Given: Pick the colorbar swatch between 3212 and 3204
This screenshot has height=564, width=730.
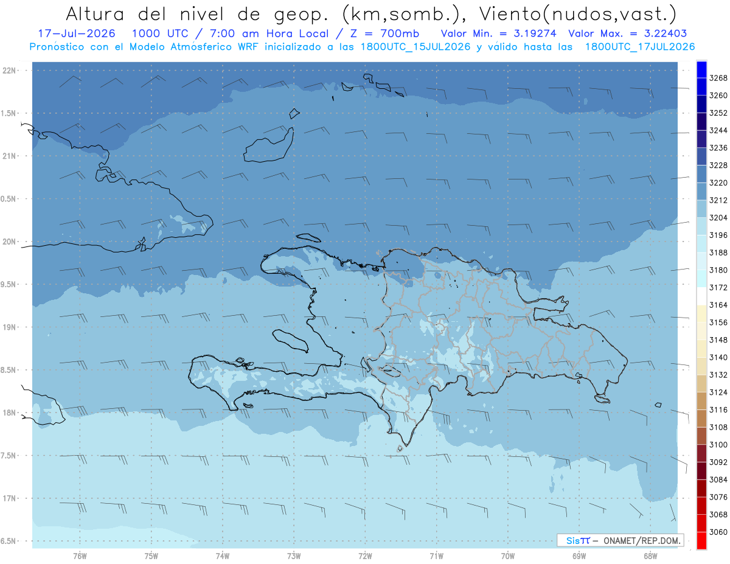Looking at the screenshot, I should point(701,209).
